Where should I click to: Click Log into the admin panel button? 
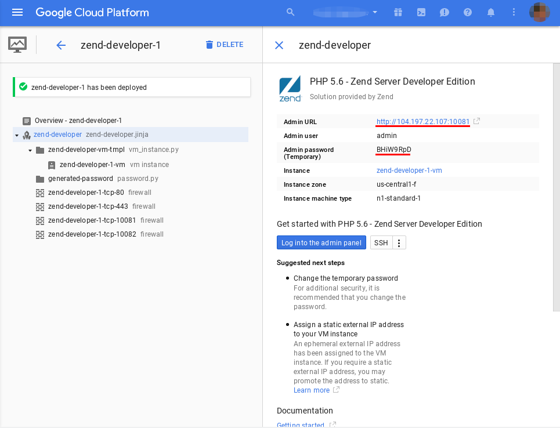pyautogui.click(x=321, y=243)
